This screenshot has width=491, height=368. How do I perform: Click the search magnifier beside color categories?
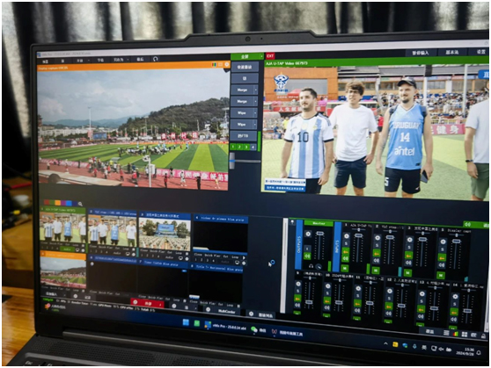(80, 204)
